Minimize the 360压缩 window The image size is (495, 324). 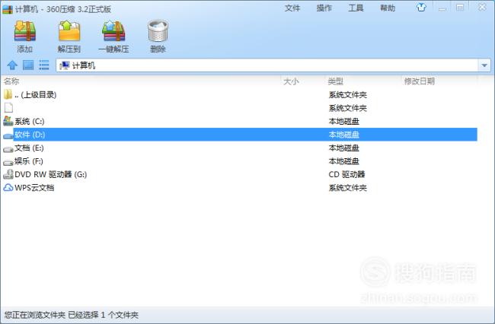442,8
